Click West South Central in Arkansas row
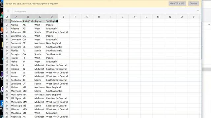This screenshot has height=118, width=211. point(57,32)
